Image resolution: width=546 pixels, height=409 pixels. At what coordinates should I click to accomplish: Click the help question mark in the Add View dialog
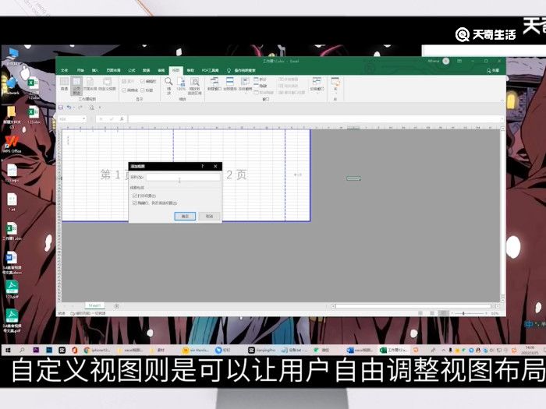tap(202, 166)
